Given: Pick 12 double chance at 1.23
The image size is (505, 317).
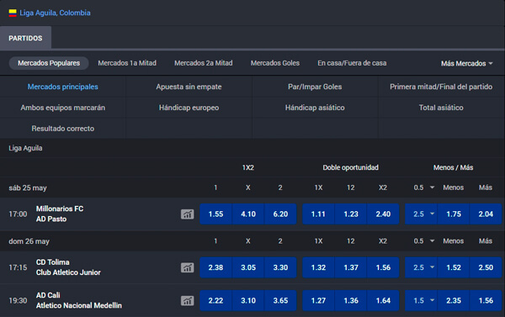Looking at the screenshot, I should click(x=351, y=214).
